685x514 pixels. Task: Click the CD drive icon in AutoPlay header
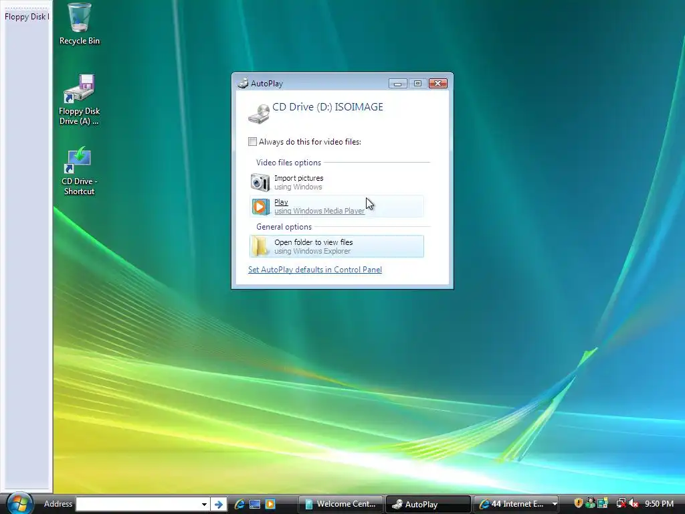pyautogui.click(x=259, y=114)
